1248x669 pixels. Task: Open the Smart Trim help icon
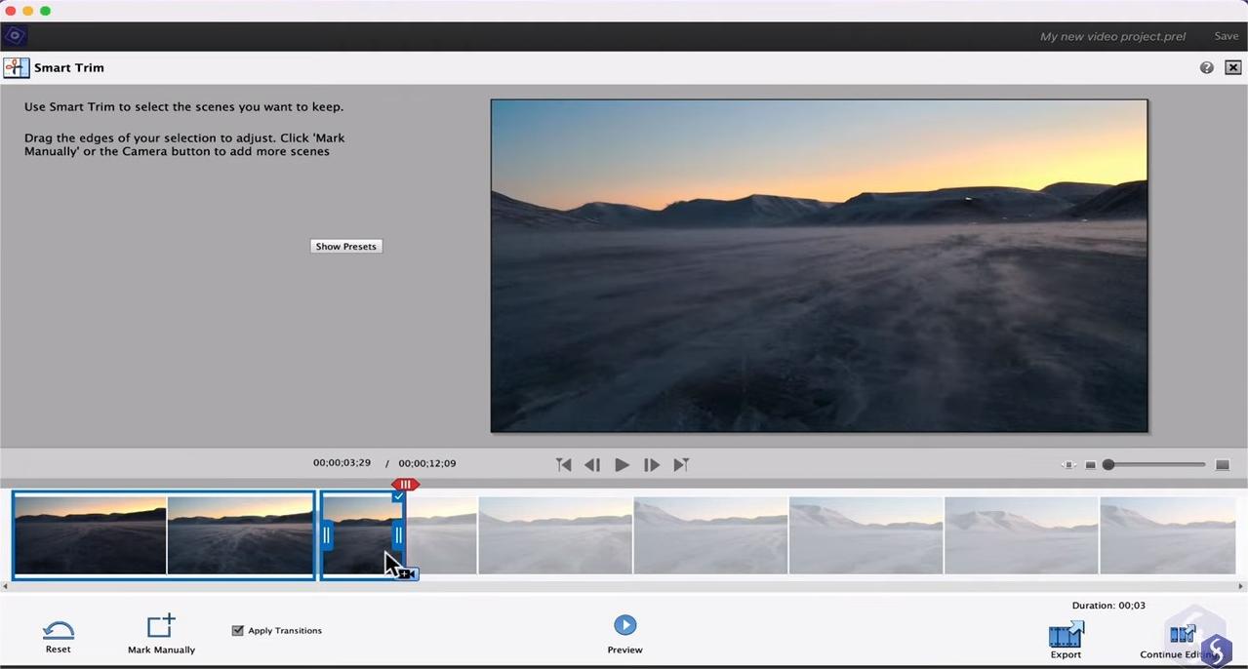1207,67
